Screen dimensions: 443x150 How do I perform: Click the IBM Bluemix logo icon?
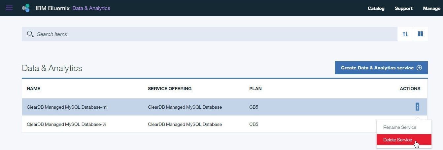[x=26, y=8]
